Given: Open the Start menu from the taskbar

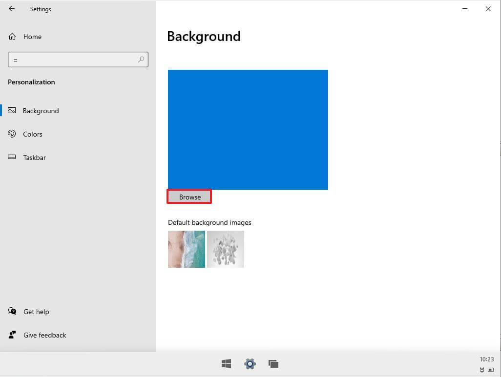Looking at the screenshot, I should click(226, 363).
